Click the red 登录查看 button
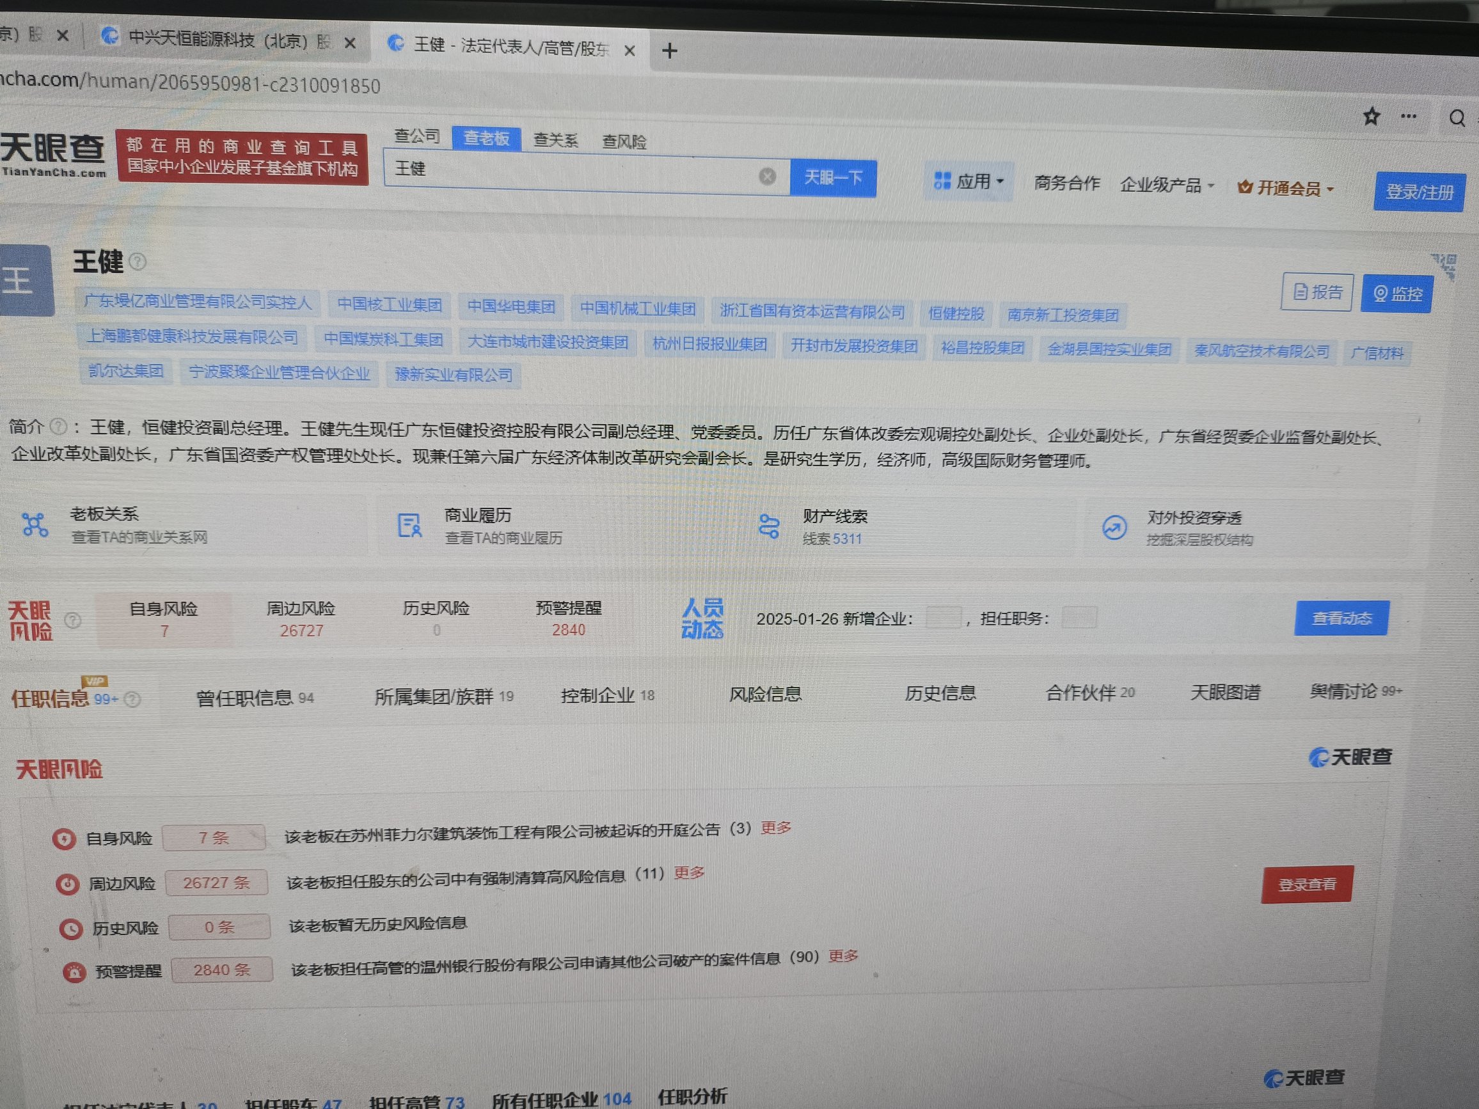This screenshot has width=1479, height=1109. point(1307,885)
